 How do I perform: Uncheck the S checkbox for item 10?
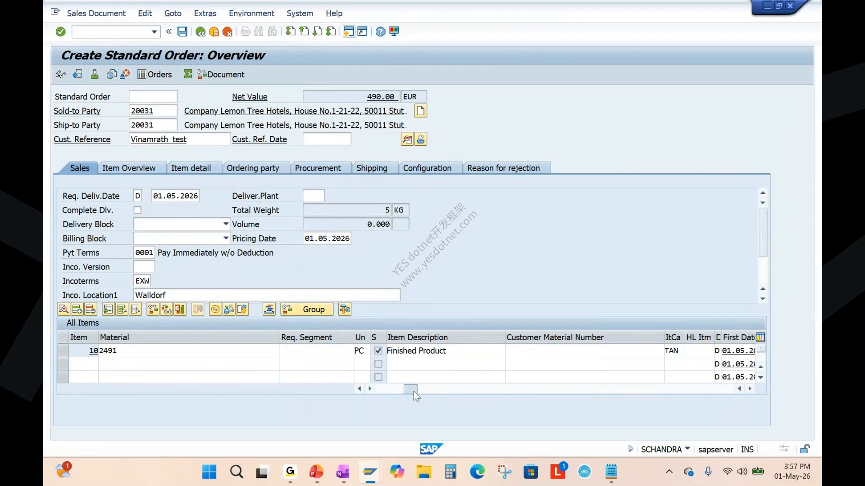(378, 351)
